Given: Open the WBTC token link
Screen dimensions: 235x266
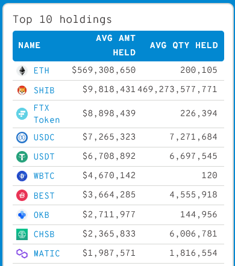Looking at the screenshot, I should (44, 176).
